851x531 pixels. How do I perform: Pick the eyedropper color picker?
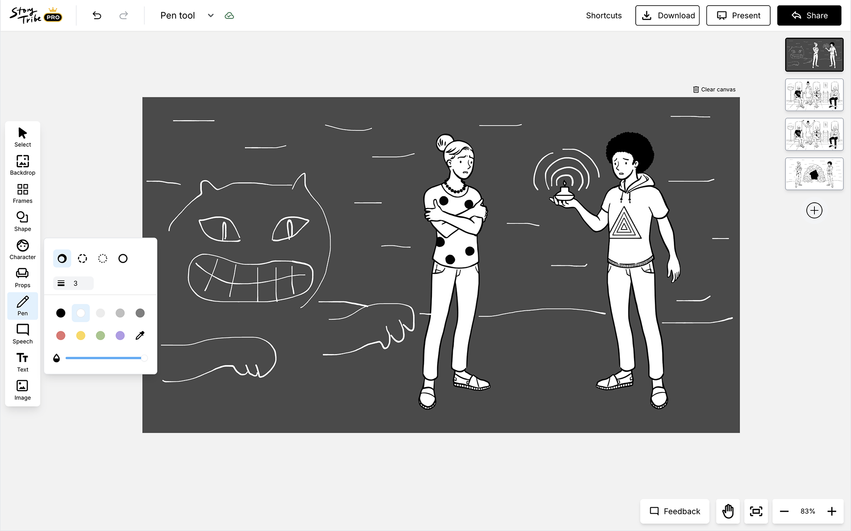point(140,335)
